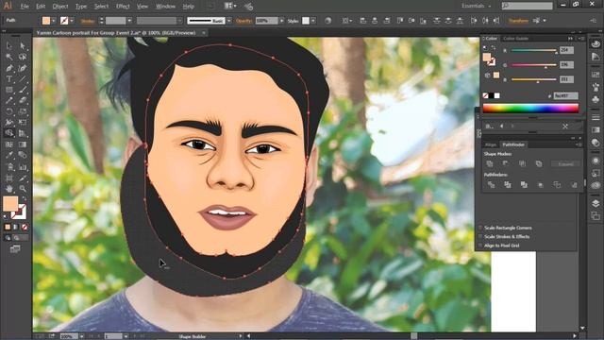
Task: Select the Lasso tool
Action: (x=23, y=57)
